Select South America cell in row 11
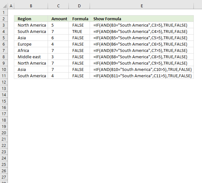 [31, 76]
